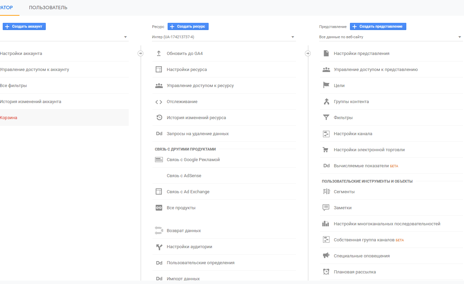Open the Связь с AdSense link
Image resolution: width=464 pixels, height=284 pixels.
184,176
